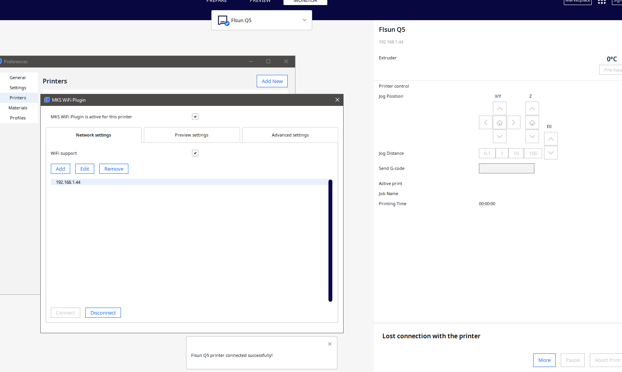
Task: Jog the Z axis down with the arrow
Action: [532, 136]
